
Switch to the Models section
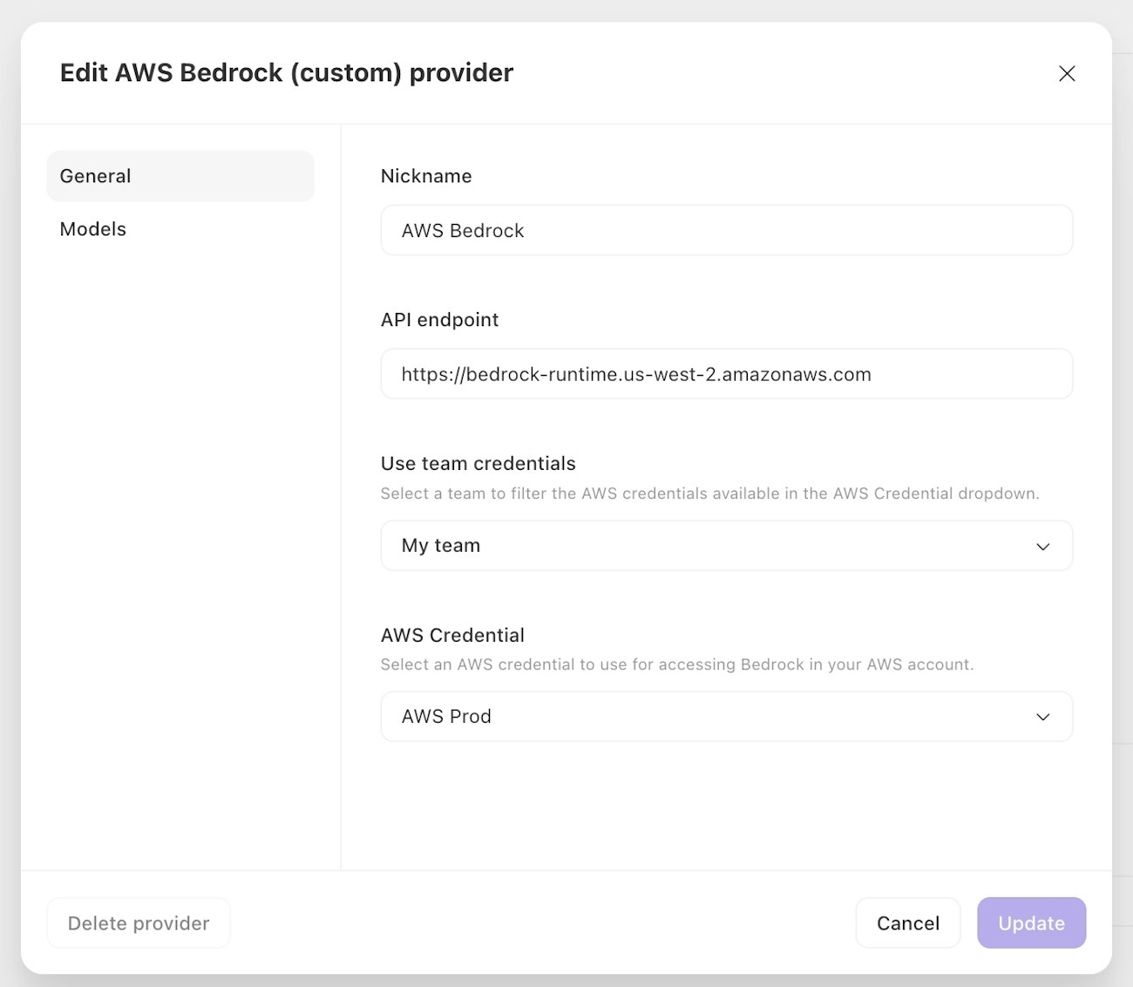(x=93, y=229)
